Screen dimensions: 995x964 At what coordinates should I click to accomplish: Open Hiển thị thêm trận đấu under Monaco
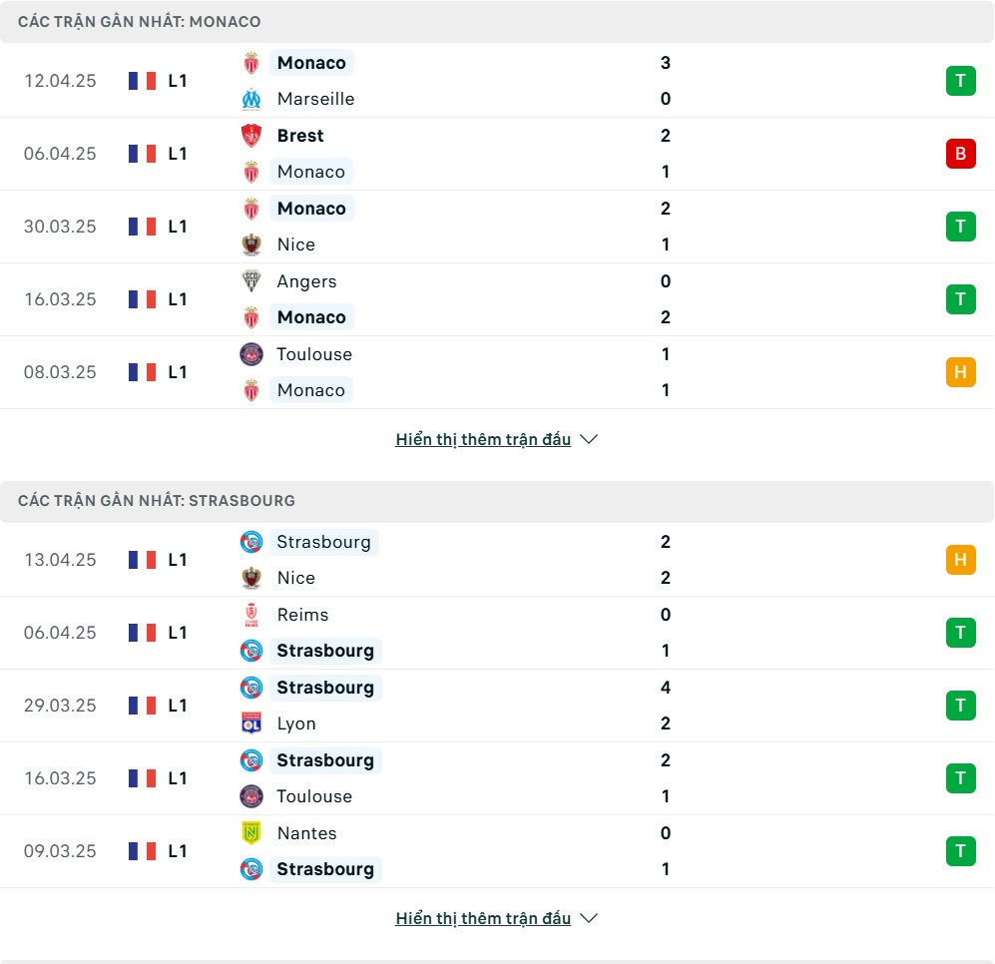[x=483, y=440]
